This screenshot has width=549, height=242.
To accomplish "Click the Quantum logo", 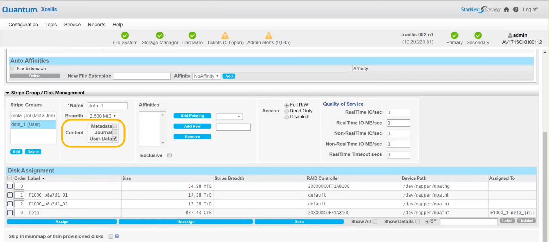I will 20,10.
